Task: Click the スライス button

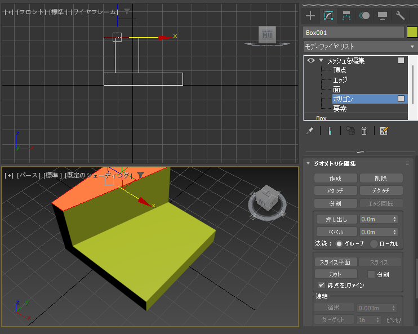Action: (x=380, y=262)
